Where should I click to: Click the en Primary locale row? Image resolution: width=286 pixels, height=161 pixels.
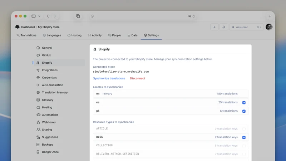click(171, 94)
